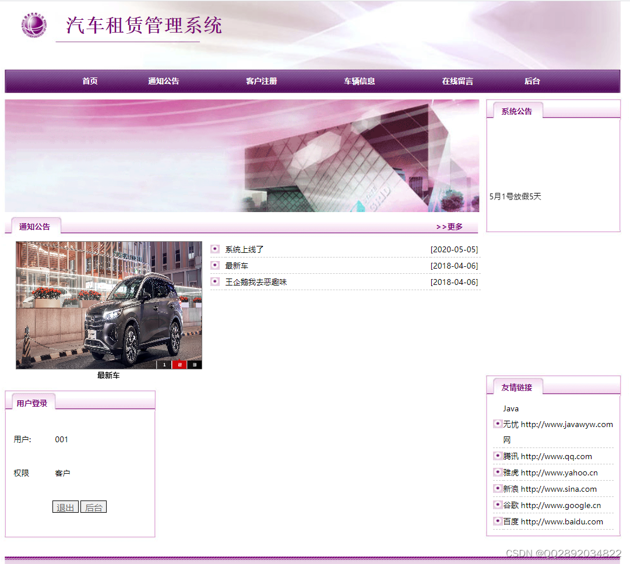The width and height of the screenshot is (630, 564).
Task: Click the globe logo in the header
Action: (x=33, y=24)
